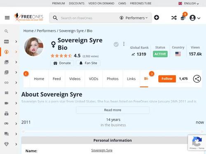Screen dimensions: 206x154
Task: Click the United States flag icon
Action: [x=178, y=54]
